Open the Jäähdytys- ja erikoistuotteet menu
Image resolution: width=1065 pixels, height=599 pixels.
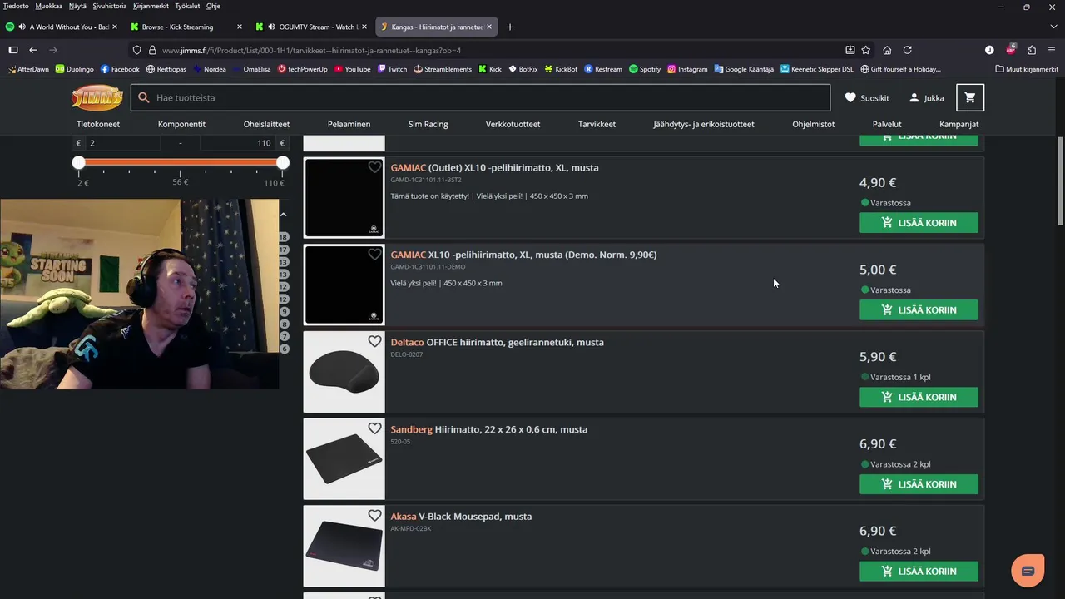pos(704,124)
